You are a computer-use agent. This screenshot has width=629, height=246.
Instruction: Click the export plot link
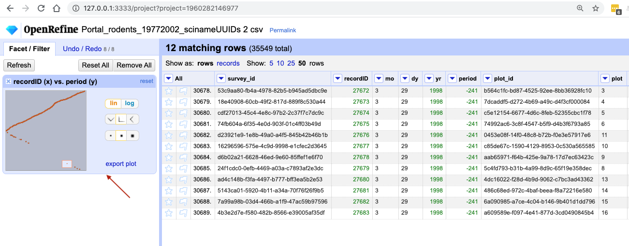(121, 164)
